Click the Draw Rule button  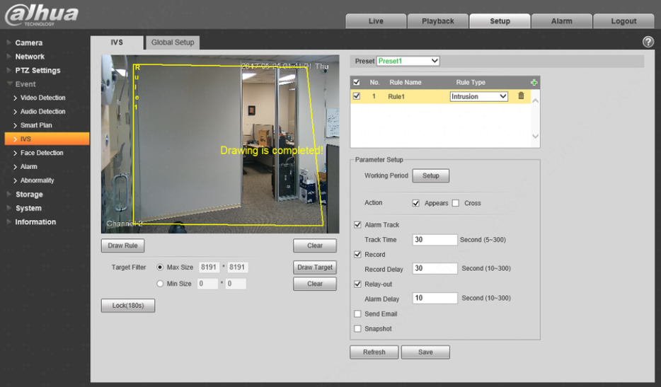(x=122, y=246)
